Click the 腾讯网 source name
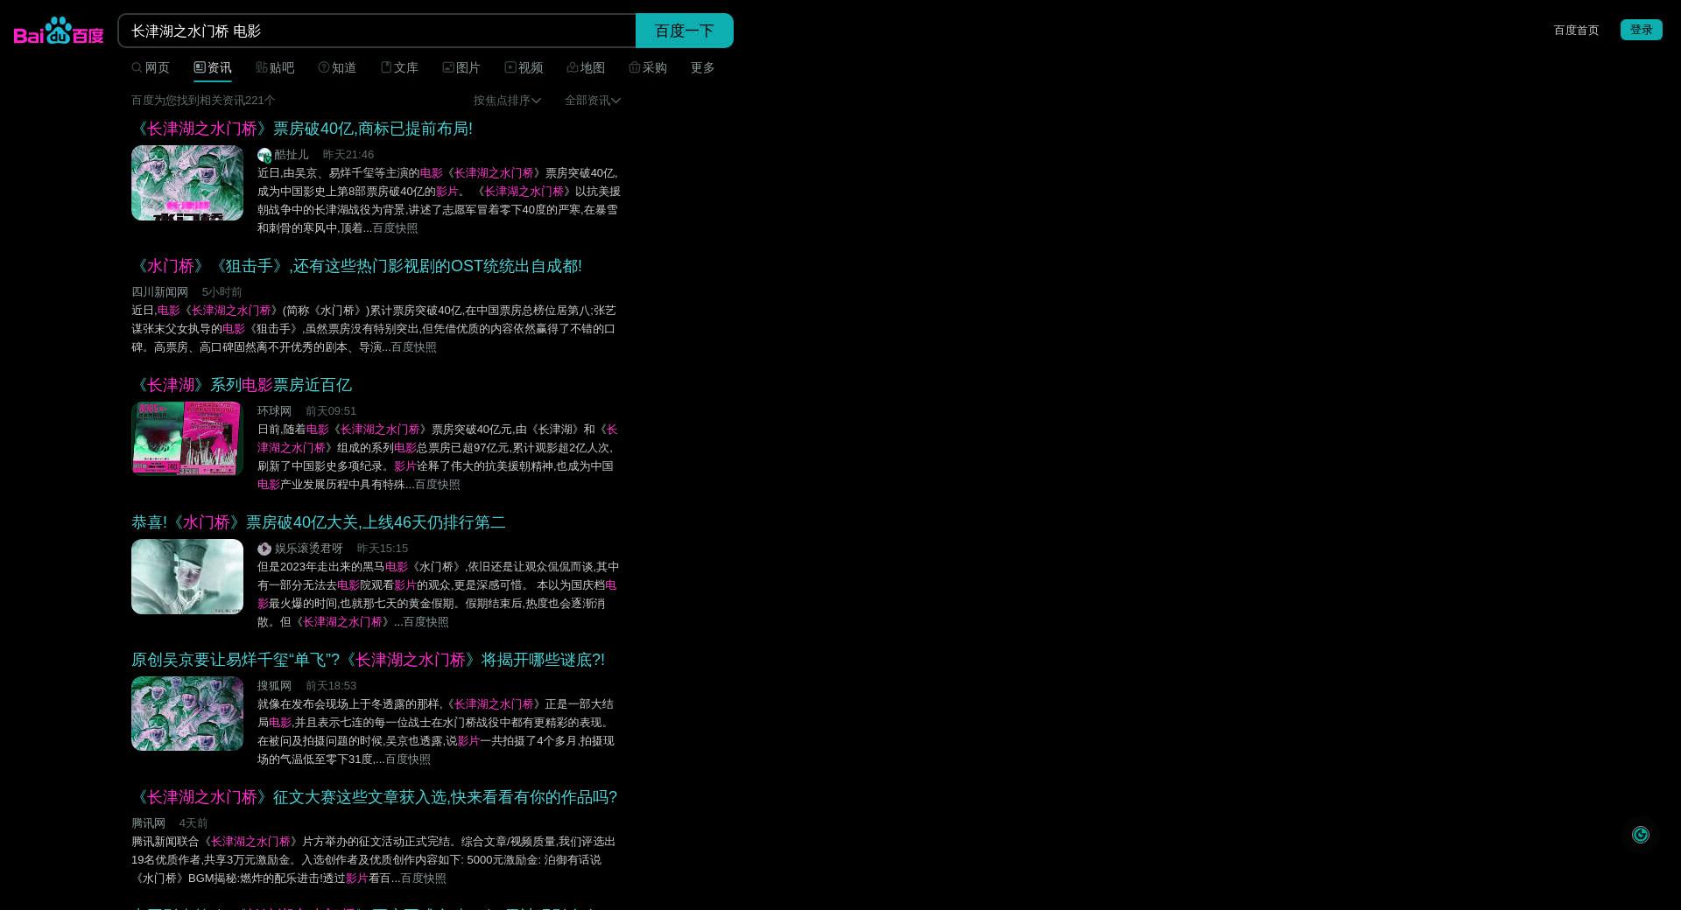The image size is (1681, 910). coord(149,823)
